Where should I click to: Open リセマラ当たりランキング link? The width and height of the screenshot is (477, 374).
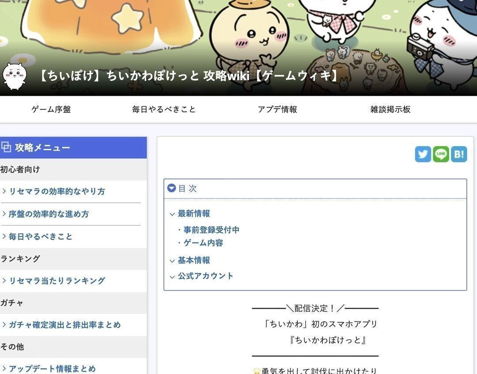[x=57, y=280]
